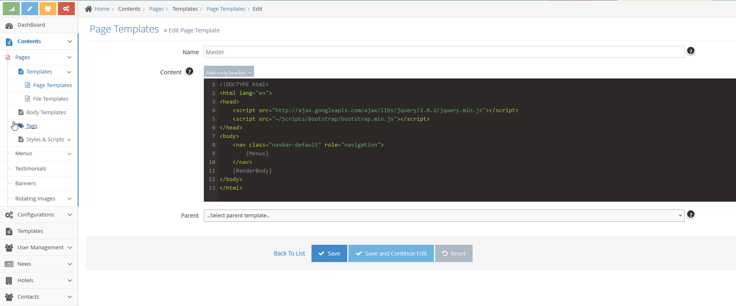Click the blue pencil edit icon button
This screenshot has height=306, width=736.
tap(30, 9)
